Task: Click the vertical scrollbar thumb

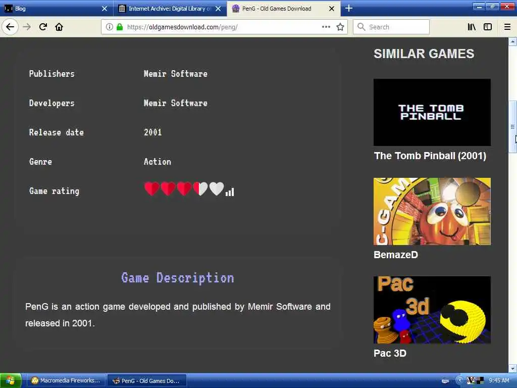Action: (513, 127)
